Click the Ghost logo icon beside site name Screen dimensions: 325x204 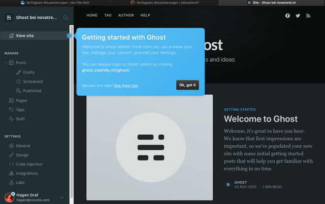[x=9, y=18]
